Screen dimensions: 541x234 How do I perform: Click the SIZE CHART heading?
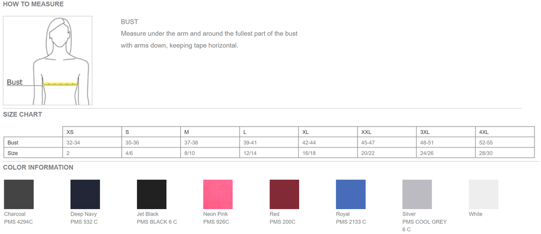pos(22,115)
